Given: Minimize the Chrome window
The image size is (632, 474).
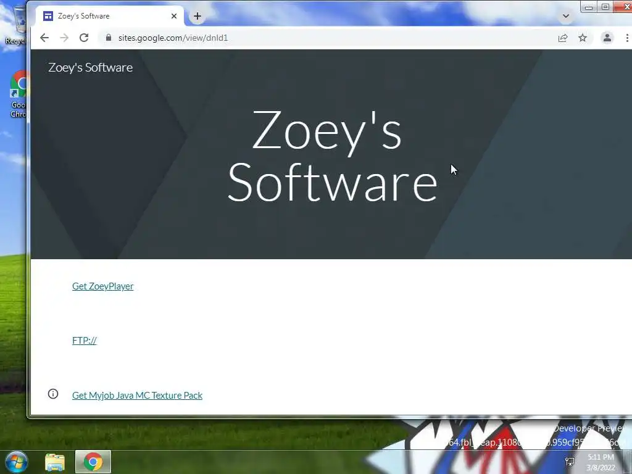Looking at the screenshot, I should click(588, 7).
